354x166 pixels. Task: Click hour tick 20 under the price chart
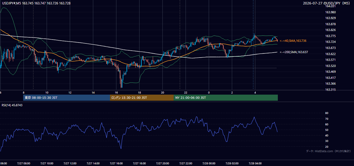point(163,92)
